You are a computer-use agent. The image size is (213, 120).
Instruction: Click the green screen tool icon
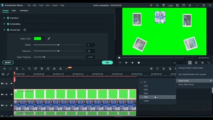[42, 69]
